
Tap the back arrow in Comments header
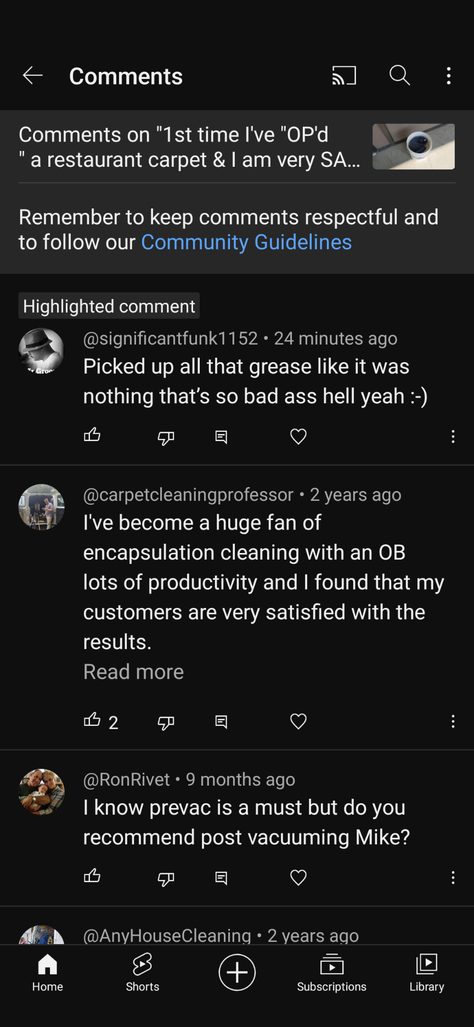pos(33,76)
